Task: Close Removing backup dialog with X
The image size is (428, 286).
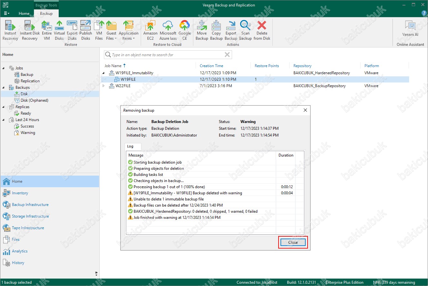Action: tap(305, 110)
